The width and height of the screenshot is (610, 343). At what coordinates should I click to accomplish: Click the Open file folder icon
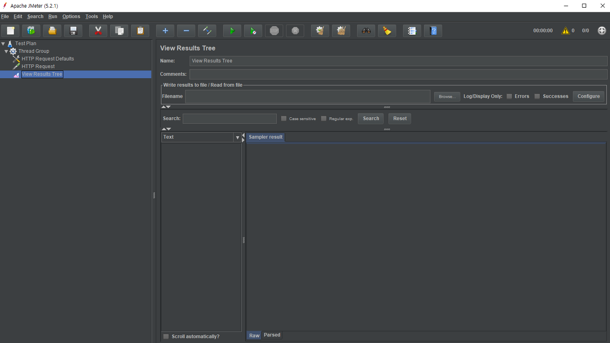(52, 31)
